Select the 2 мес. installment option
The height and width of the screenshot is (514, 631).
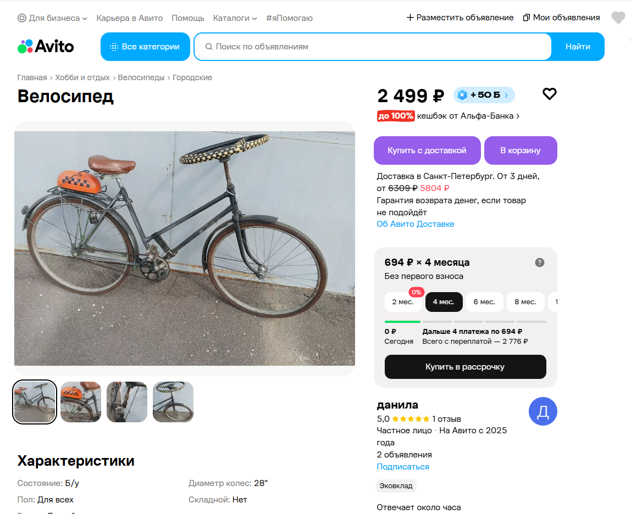pos(403,302)
